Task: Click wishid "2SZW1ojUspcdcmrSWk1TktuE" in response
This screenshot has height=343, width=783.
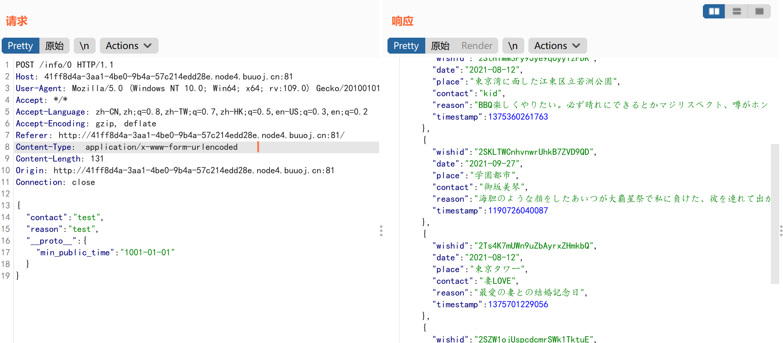Action: [535, 339]
